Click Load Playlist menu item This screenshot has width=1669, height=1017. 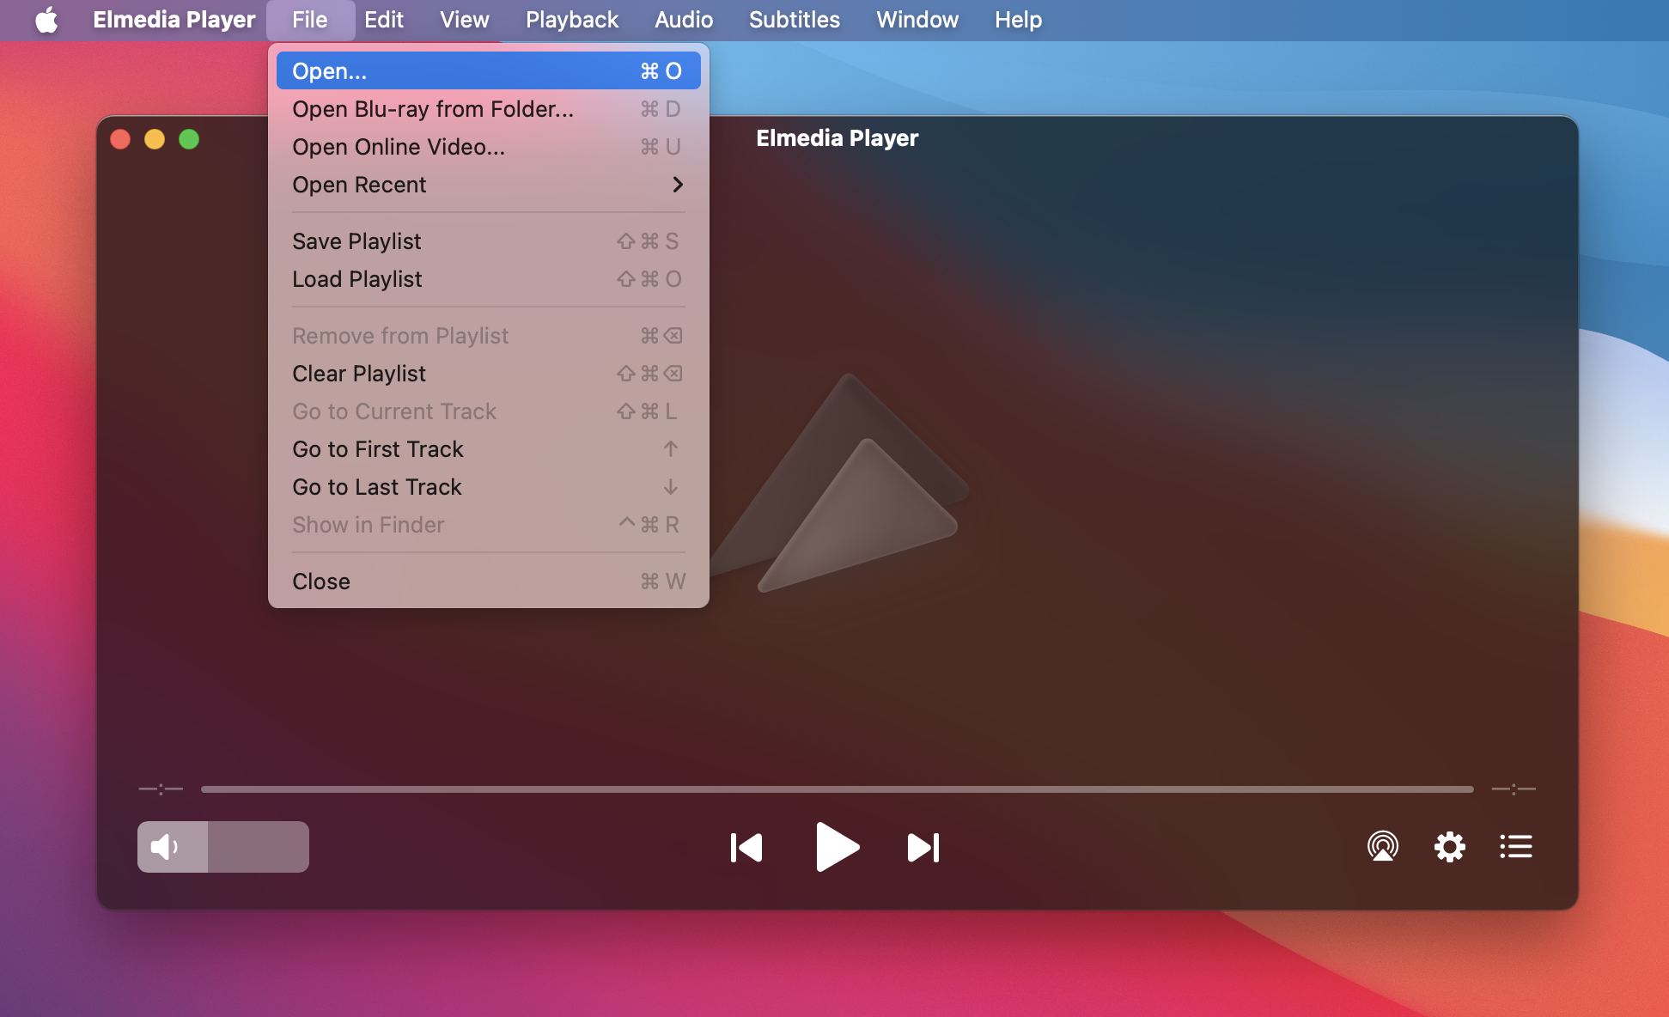pyautogui.click(x=356, y=279)
